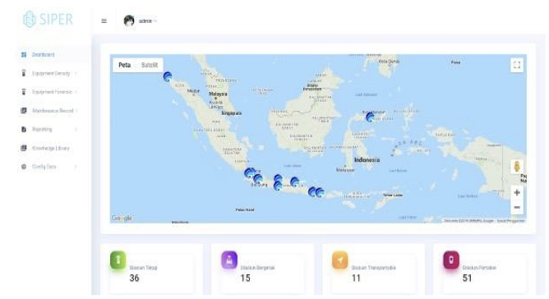
Task: Open the Equipment Density menu
Action: [x=51, y=73]
